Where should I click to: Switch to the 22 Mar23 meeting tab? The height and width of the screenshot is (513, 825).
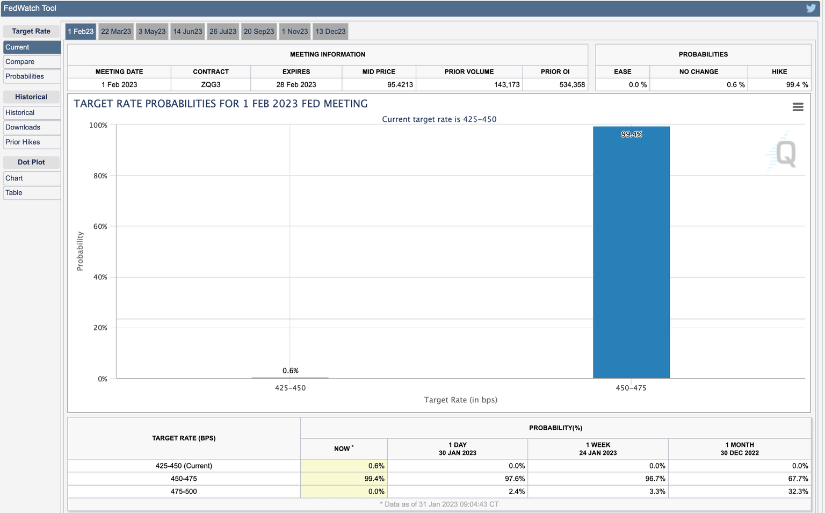click(116, 31)
